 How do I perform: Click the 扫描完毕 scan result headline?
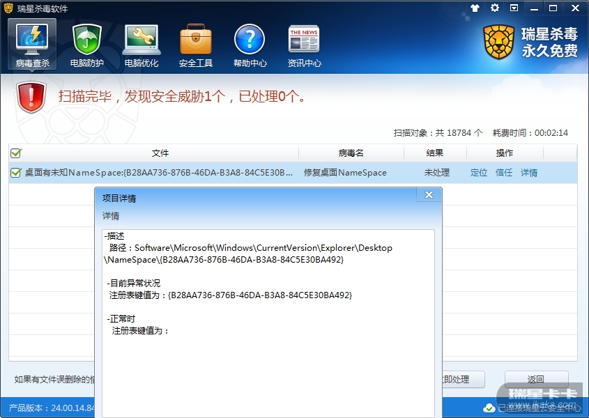(183, 97)
